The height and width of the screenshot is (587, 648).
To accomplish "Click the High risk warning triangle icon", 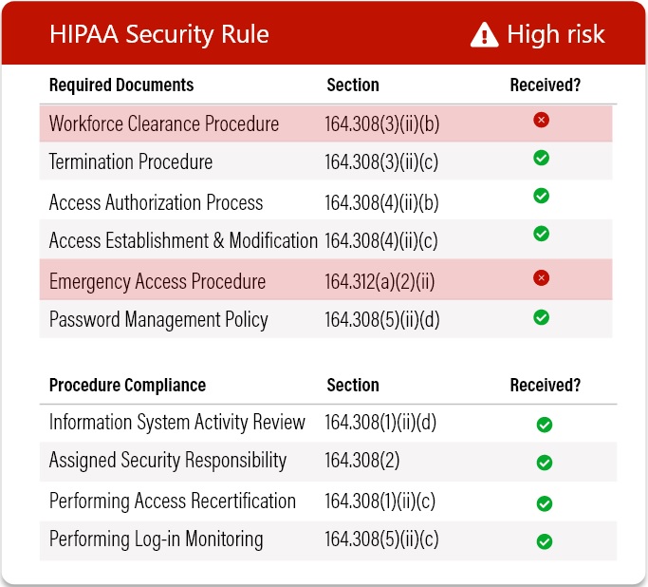I will click(x=485, y=35).
